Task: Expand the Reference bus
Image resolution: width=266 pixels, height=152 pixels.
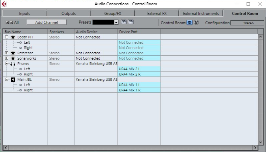Action: 7,53
